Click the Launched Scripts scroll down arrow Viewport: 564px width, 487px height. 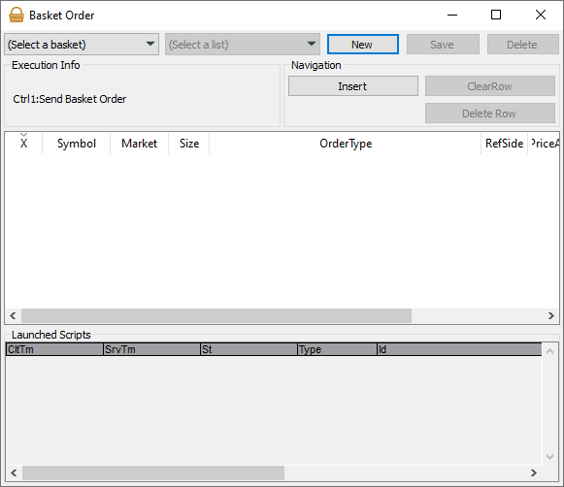(x=549, y=457)
